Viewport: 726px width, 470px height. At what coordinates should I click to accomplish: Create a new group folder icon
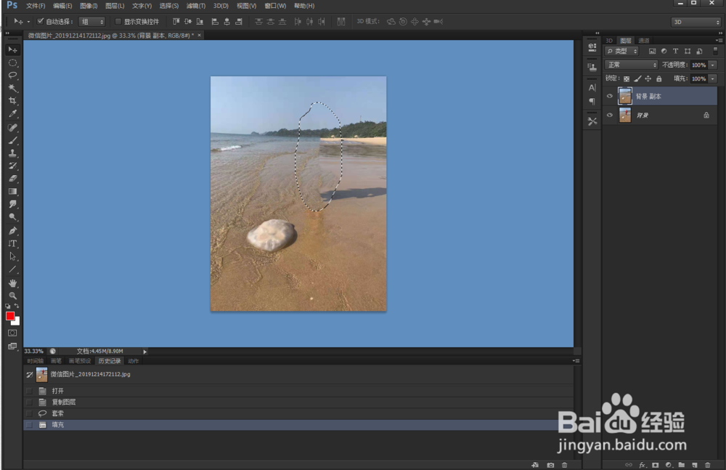(682, 465)
